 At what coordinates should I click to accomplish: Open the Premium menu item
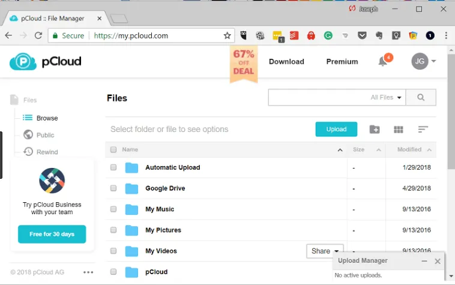(x=342, y=61)
